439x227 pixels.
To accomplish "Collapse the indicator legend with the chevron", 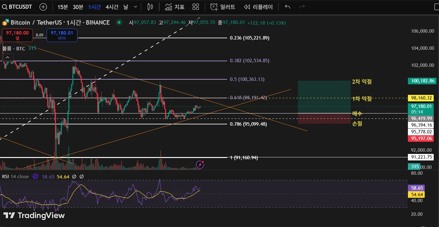I will [x=8, y=57].
